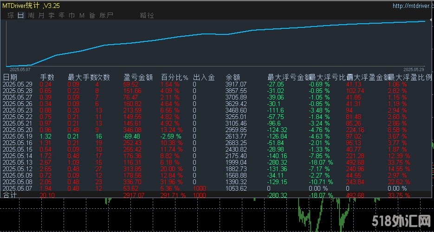Click the MTDriver统计 V3.25 title

coord(31,6)
